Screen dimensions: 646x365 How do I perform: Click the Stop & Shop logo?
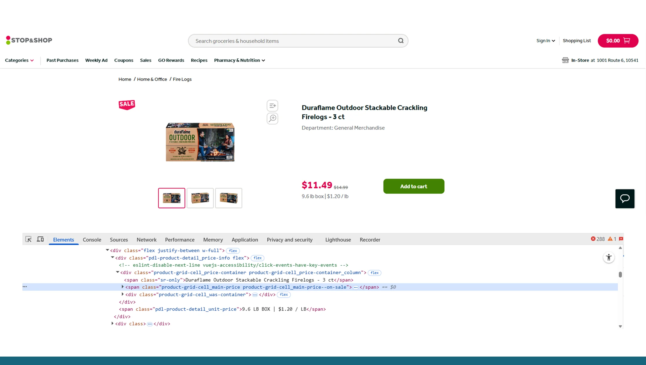[29, 40]
